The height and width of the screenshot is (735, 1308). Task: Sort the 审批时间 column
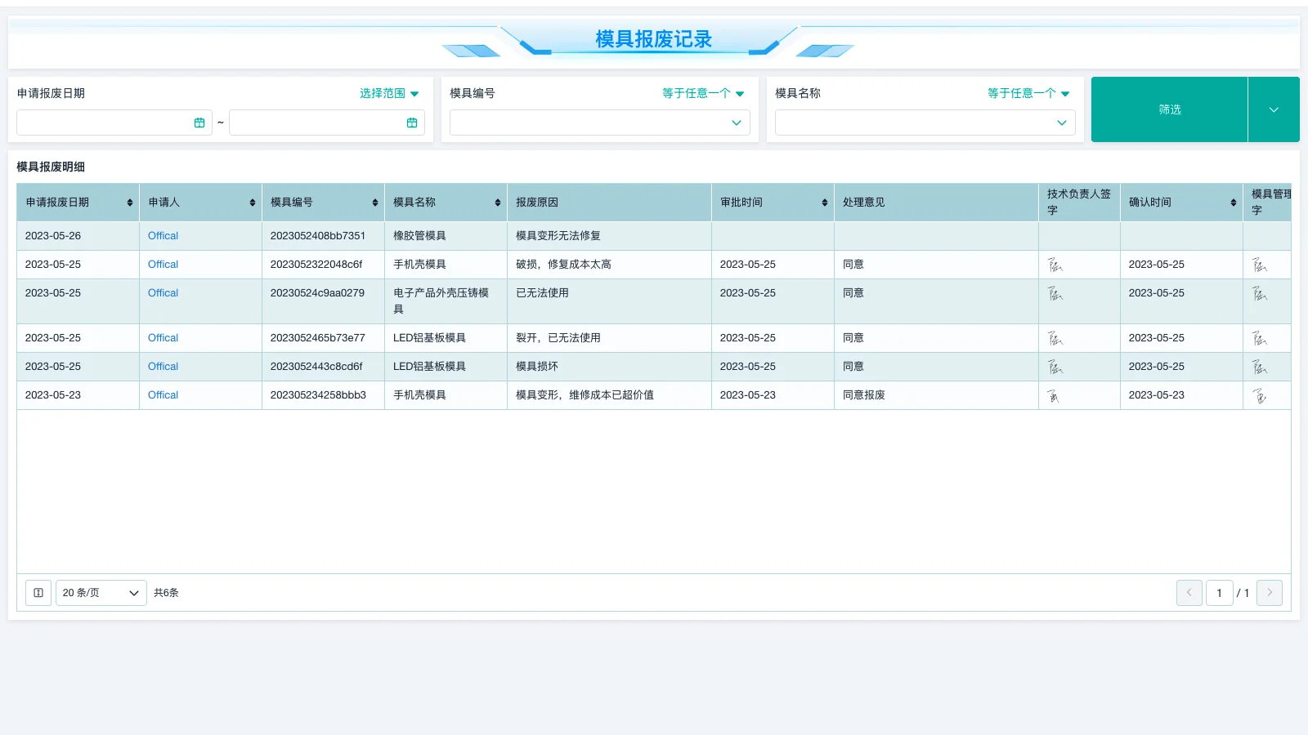(x=824, y=202)
